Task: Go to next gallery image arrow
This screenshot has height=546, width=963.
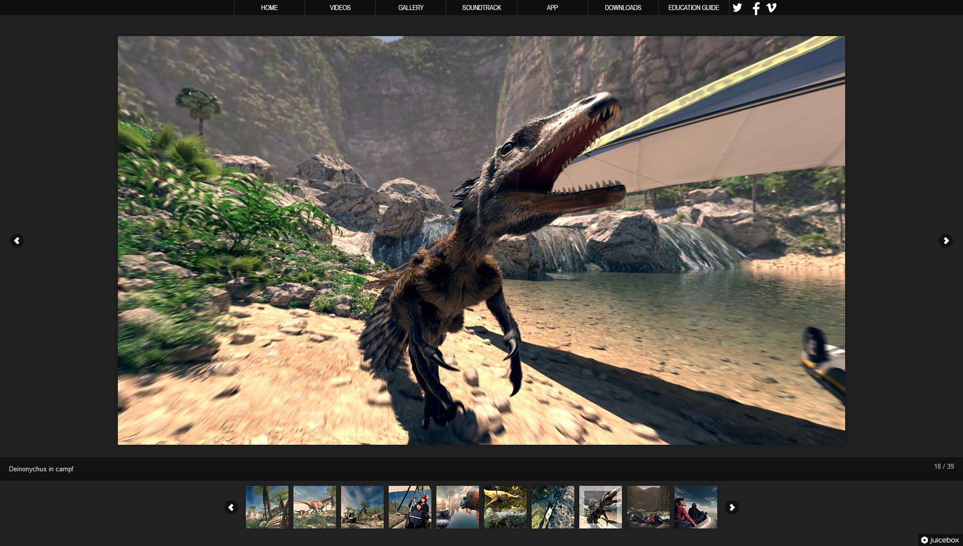Action: point(945,241)
